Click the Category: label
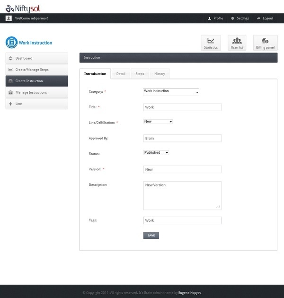This screenshot has height=298, width=284. click(x=96, y=92)
